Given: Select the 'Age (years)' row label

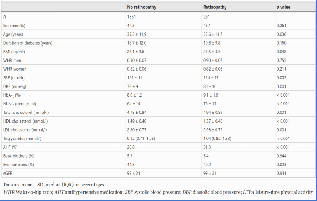Looking at the screenshot, I should [13, 34].
